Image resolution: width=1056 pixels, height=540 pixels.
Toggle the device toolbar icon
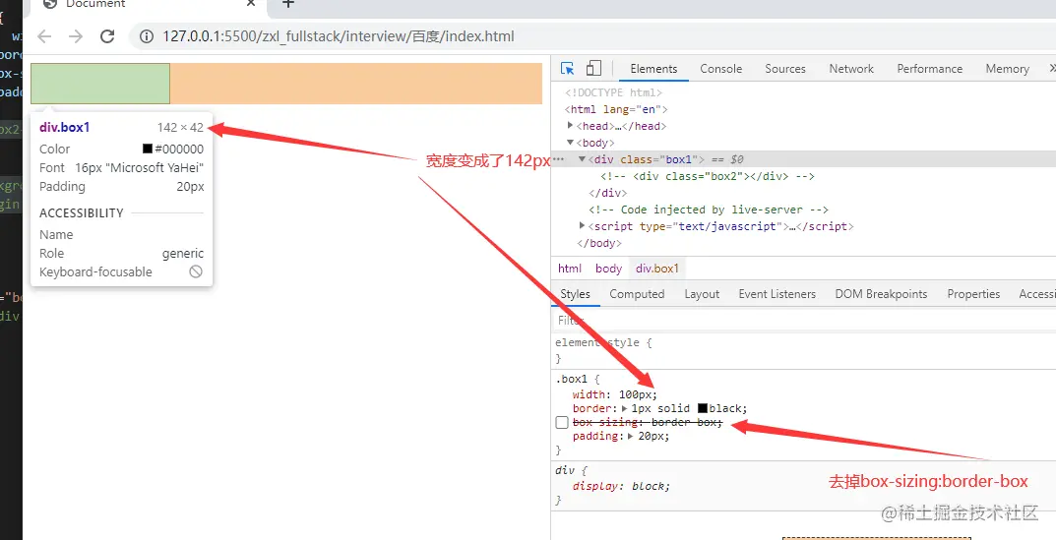point(593,68)
